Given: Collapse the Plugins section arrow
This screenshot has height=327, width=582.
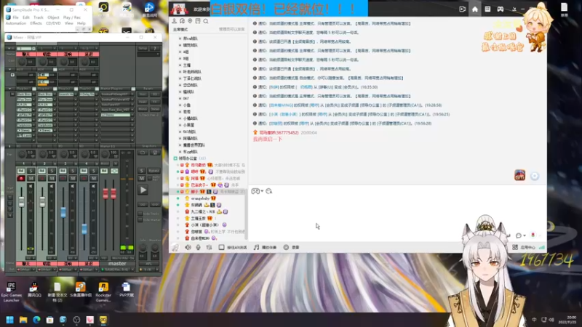Looking at the screenshot, I should 9,89.
